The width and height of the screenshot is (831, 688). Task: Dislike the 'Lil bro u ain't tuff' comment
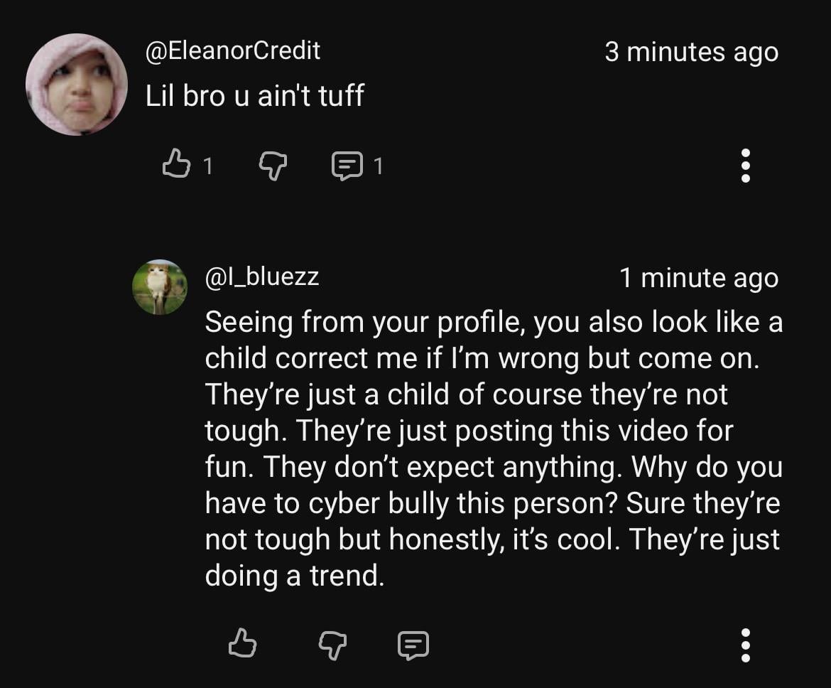click(271, 166)
